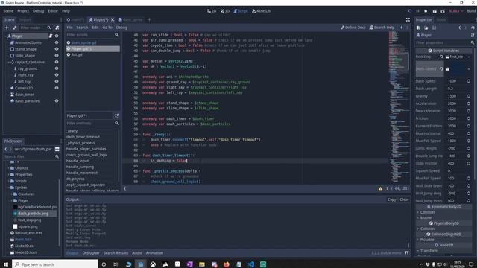The width and height of the screenshot is (477, 268).
Task: Open the Editor menu
Action: point(53,11)
